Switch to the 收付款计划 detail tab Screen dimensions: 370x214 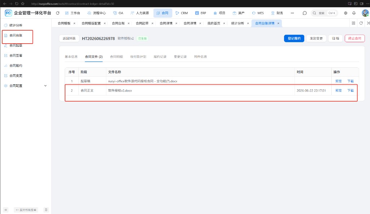pos(138,57)
